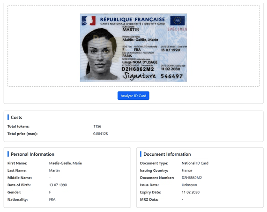Click the Analyze ID Card button
Viewport: 267px width, 212px height.
pos(133,96)
